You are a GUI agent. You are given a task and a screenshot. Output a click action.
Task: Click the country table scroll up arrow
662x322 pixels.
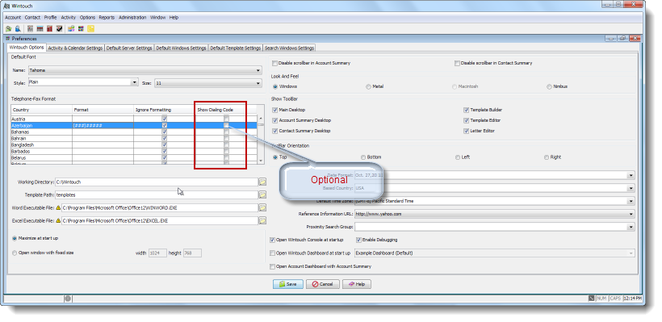pyautogui.click(x=261, y=119)
